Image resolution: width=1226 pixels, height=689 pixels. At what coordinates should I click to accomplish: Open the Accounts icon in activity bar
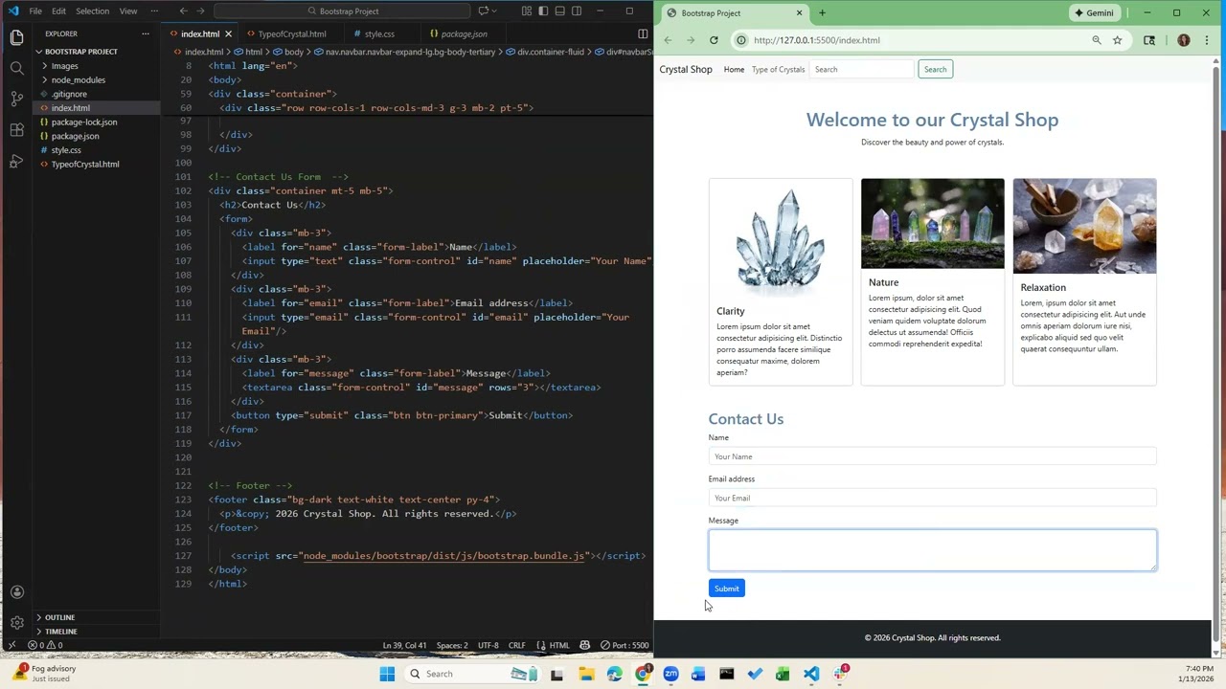coord(16,591)
